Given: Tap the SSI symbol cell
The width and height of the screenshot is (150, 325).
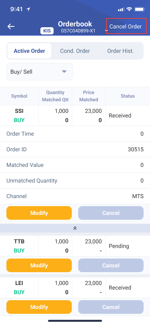Looking at the screenshot, I should pos(19,115).
